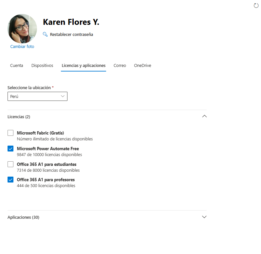The width and height of the screenshot is (261, 254).
Task: Click Karen Flores profile photo
Action: click(x=22, y=28)
